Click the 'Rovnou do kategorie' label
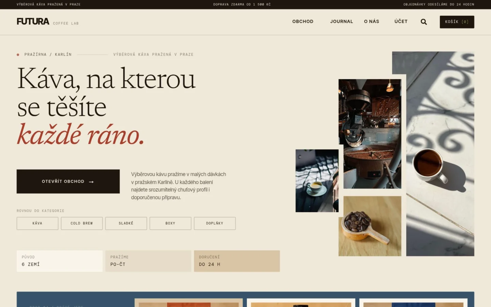 [x=41, y=211]
